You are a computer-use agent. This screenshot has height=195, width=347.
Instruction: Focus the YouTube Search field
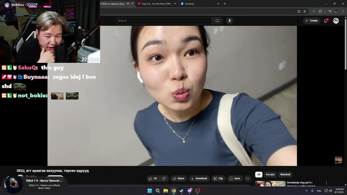click(163, 21)
